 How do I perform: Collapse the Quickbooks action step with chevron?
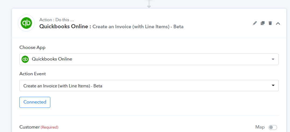point(278,23)
